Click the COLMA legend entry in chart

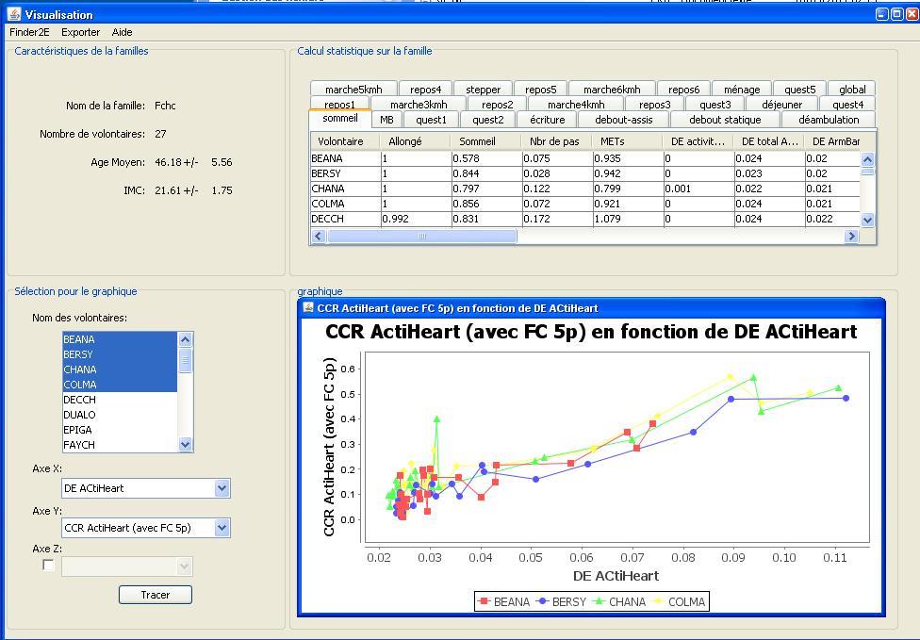pos(679,602)
